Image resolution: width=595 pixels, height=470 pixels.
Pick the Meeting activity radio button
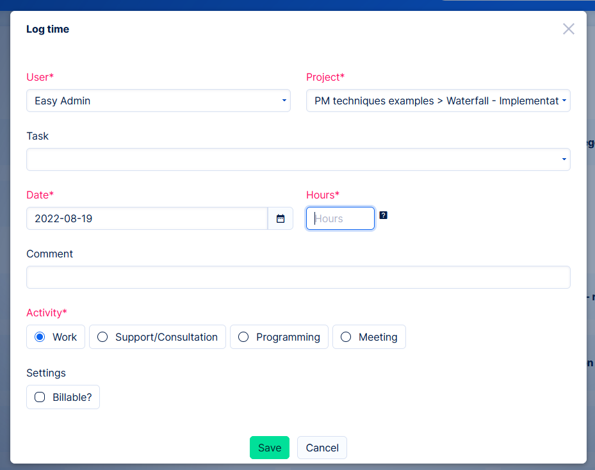(x=346, y=337)
